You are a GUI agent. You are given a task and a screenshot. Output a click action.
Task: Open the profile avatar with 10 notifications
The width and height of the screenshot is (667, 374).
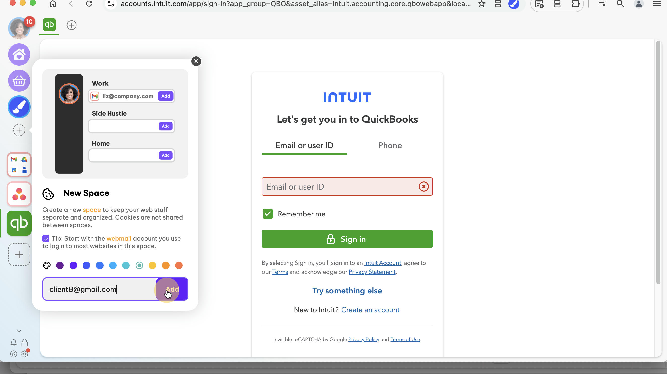coord(19,28)
